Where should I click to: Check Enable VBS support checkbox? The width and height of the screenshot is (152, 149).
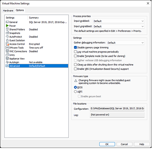[75, 69]
